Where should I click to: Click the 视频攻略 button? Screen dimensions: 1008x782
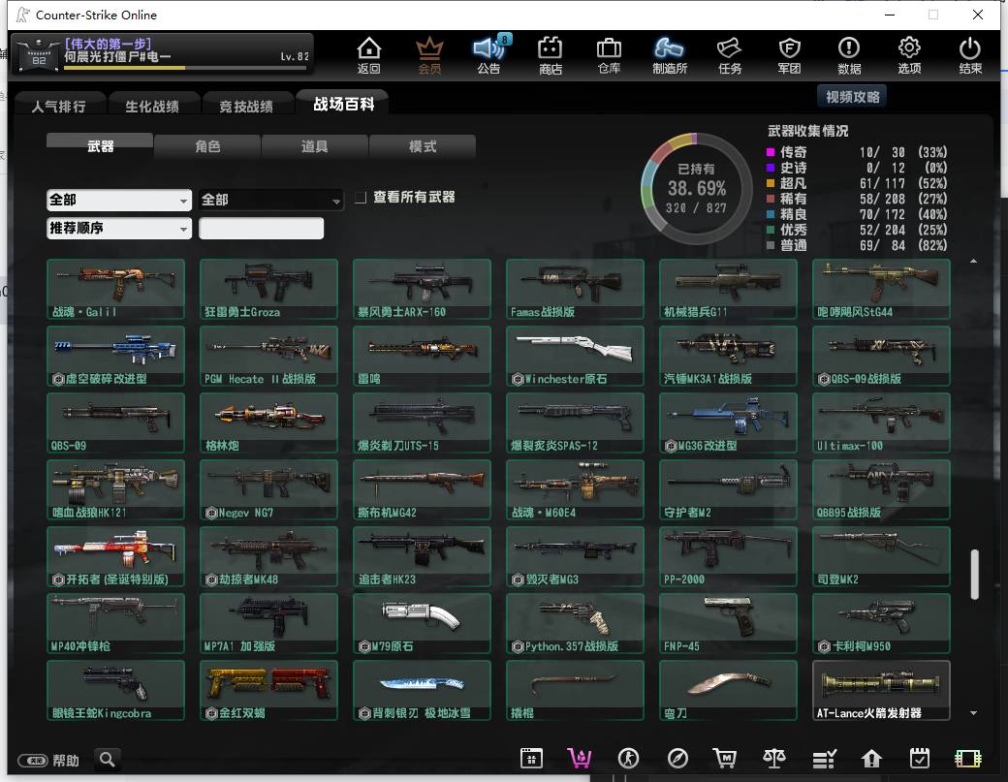(852, 97)
